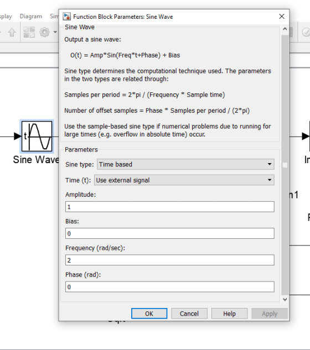Viewport: 310px width, 350px height.
Task: Click the Sine Wave block in the diagram
Action: pyautogui.click(x=37, y=136)
